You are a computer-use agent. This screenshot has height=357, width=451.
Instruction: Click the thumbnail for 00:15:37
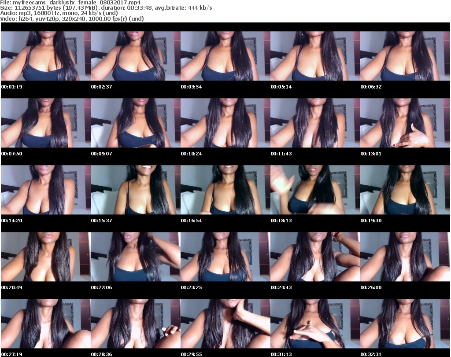tap(136, 190)
